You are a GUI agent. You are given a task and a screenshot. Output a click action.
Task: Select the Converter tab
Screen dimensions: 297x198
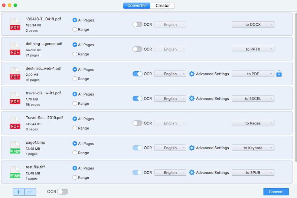tap(137, 6)
